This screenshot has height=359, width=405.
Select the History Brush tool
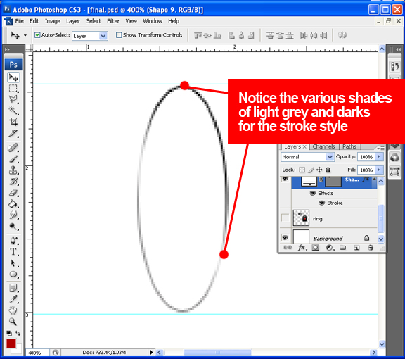tap(13, 182)
